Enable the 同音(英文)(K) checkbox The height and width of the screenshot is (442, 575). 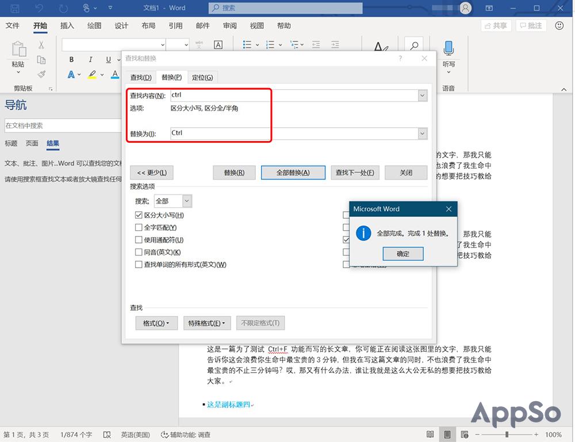139,252
